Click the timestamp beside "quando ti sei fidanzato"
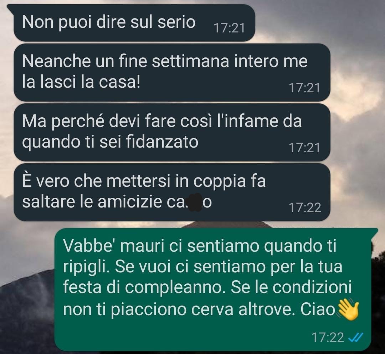Viewport: 385px width, 354px height. [x=304, y=148]
